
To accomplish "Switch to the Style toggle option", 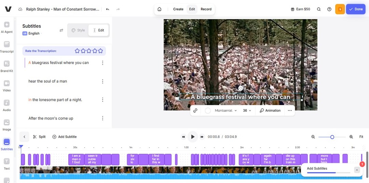I will click(x=78, y=30).
